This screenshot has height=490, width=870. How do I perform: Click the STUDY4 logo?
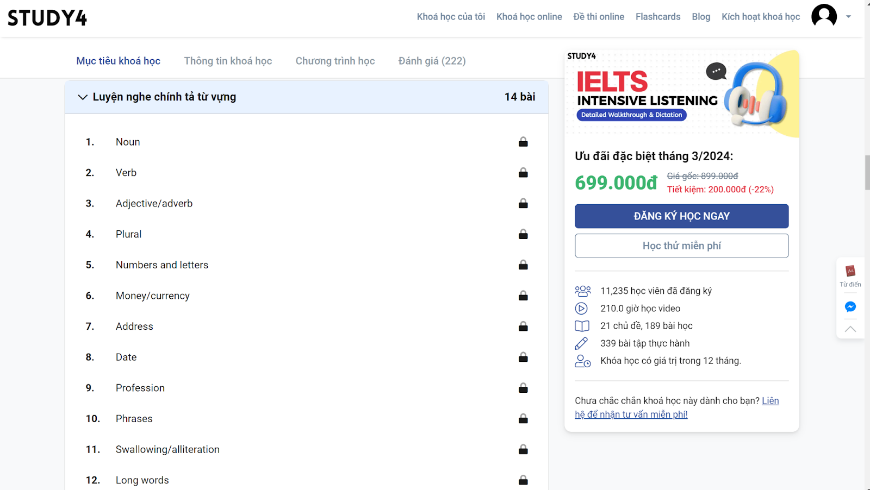coord(47,17)
